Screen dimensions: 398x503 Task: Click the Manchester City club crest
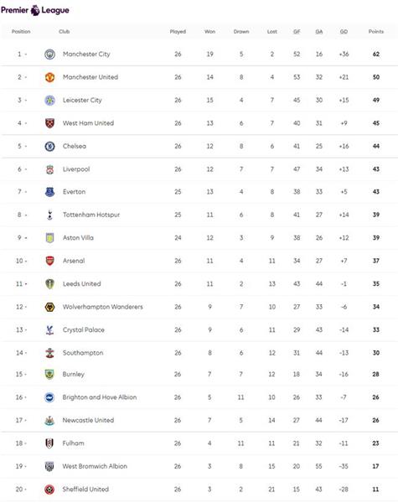click(49, 54)
